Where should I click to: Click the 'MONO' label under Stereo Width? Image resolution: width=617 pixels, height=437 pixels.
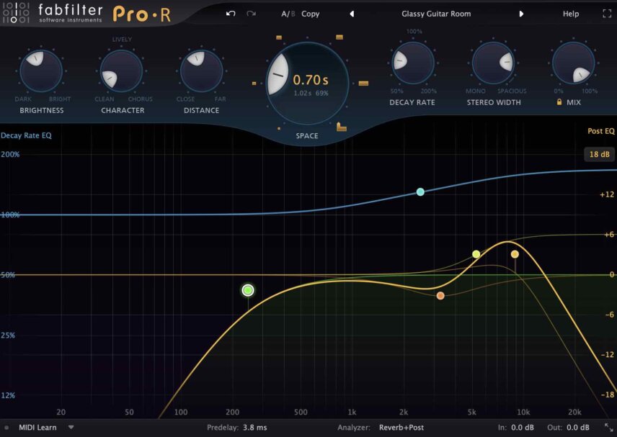click(475, 91)
